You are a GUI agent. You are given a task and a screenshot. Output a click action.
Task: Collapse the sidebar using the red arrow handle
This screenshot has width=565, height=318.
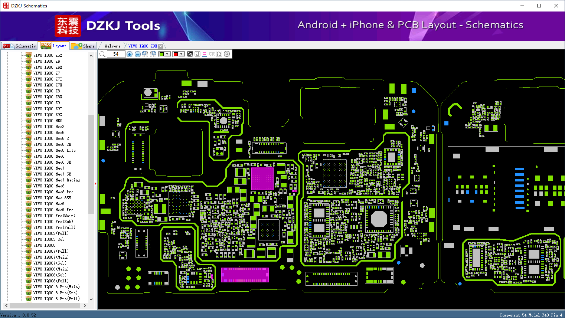(95, 183)
